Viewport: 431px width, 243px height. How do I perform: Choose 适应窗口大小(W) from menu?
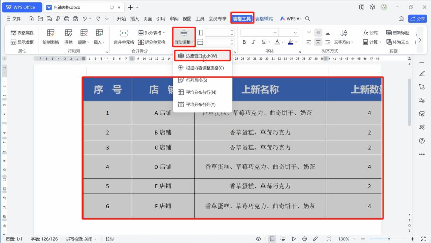(x=202, y=56)
